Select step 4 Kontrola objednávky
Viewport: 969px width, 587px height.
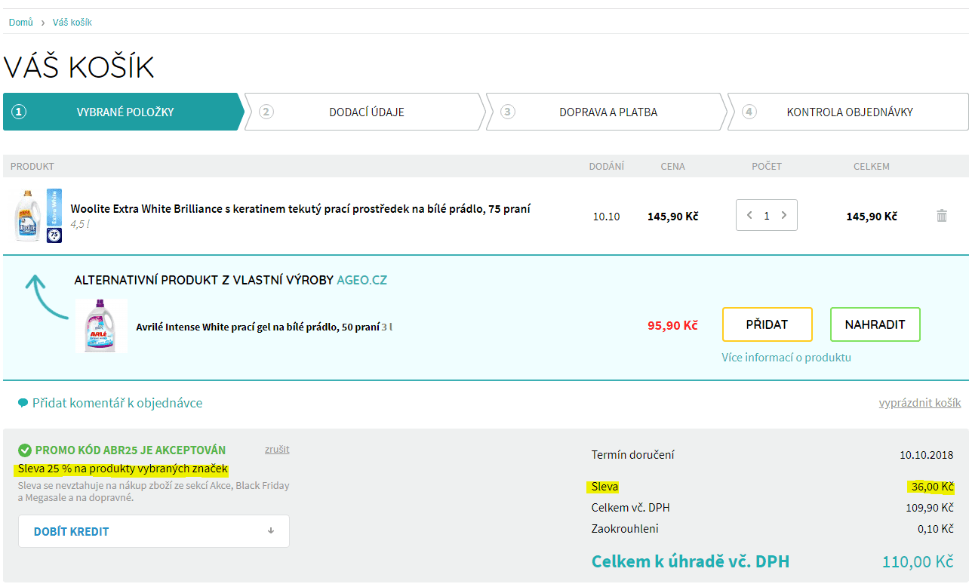pos(848,112)
